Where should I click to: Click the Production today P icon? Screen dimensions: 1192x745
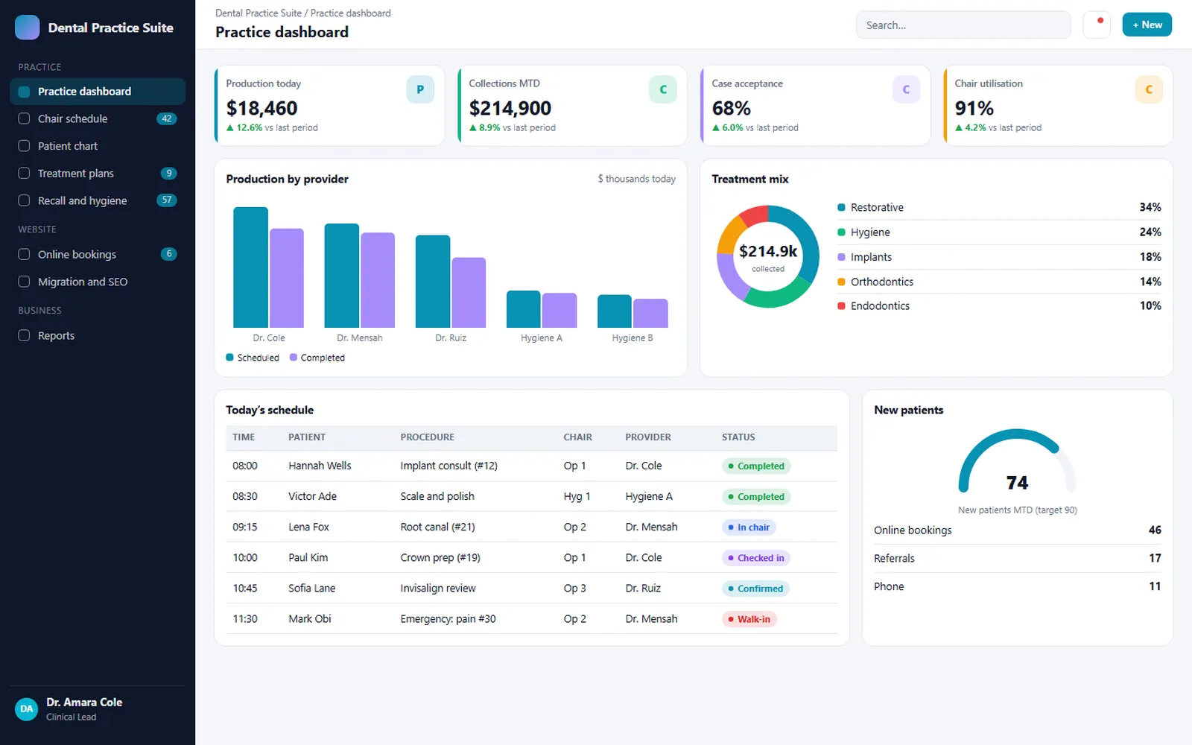coord(420,89)
